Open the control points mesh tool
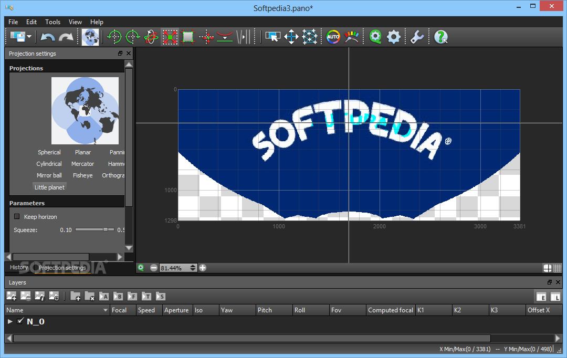 [310, 37]
